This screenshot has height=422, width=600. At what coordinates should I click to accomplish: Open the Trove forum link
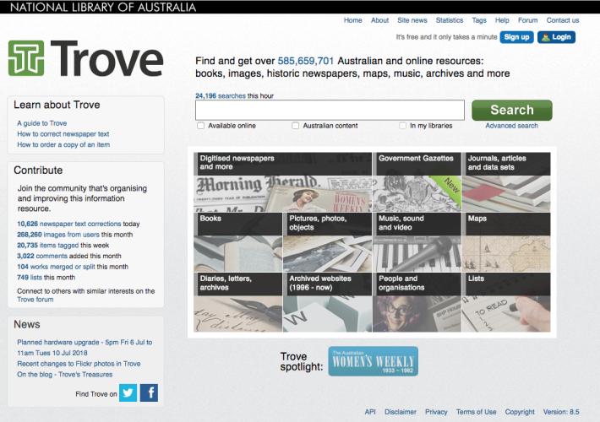[35, 300]
